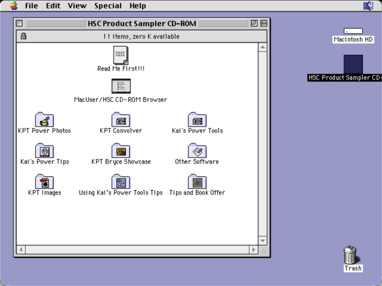Image resolution: width=382 pixels, height=286 pixels.
Task: Open the Finder application menu icon
Action: [368, 5]
